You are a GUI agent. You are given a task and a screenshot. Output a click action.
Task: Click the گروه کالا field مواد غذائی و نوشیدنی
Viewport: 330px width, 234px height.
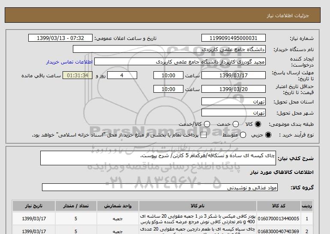(160, 187)
